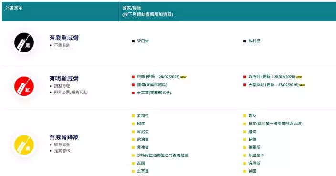Open the 孟加拉 amber alert link
Viewport: 336px width, 176px height.
point(143,116)
